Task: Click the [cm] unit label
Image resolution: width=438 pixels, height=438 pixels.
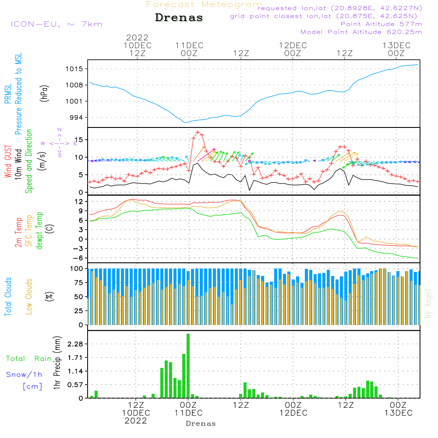Action: (32, 387)
